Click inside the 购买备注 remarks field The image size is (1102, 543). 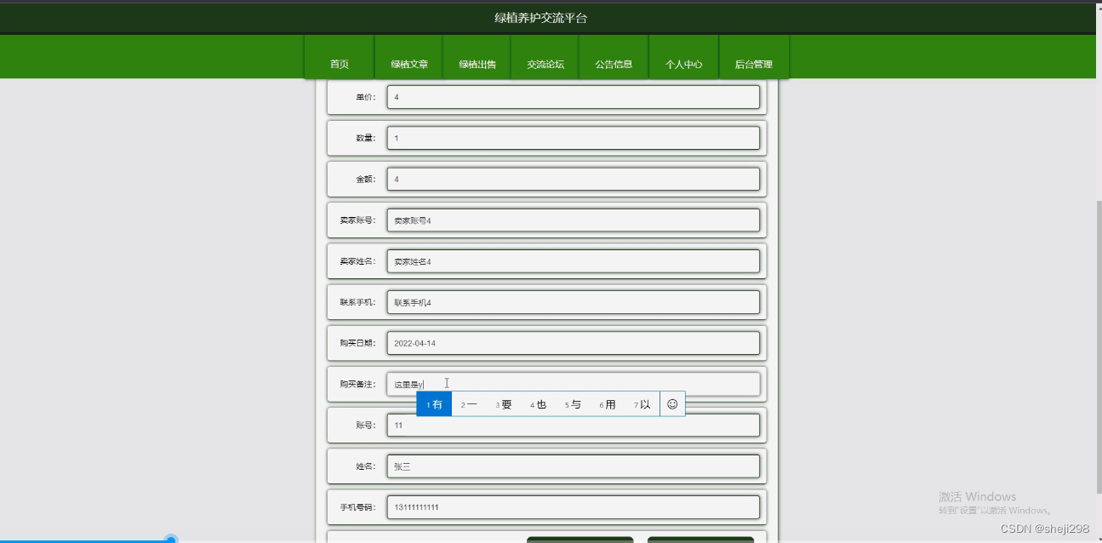pyautogui.click(x=573, y=383)
